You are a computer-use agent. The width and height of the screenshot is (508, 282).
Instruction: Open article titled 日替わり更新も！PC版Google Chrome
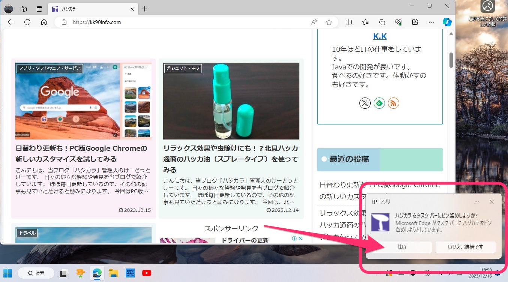click(81, 154)
